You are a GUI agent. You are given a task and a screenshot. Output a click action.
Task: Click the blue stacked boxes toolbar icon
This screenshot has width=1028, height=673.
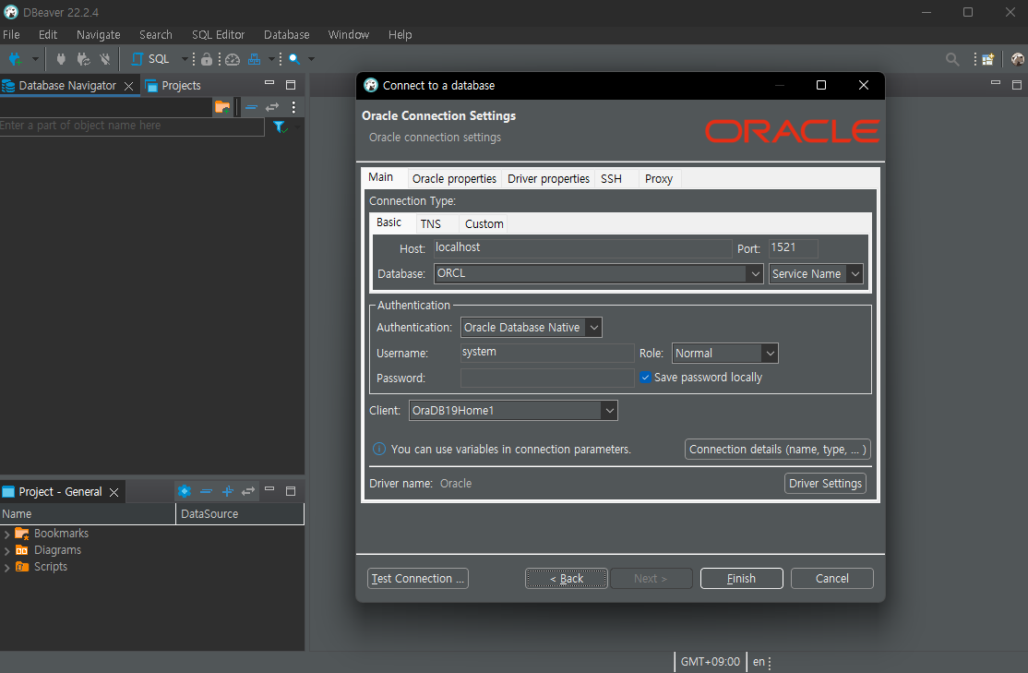pos(255,59)
